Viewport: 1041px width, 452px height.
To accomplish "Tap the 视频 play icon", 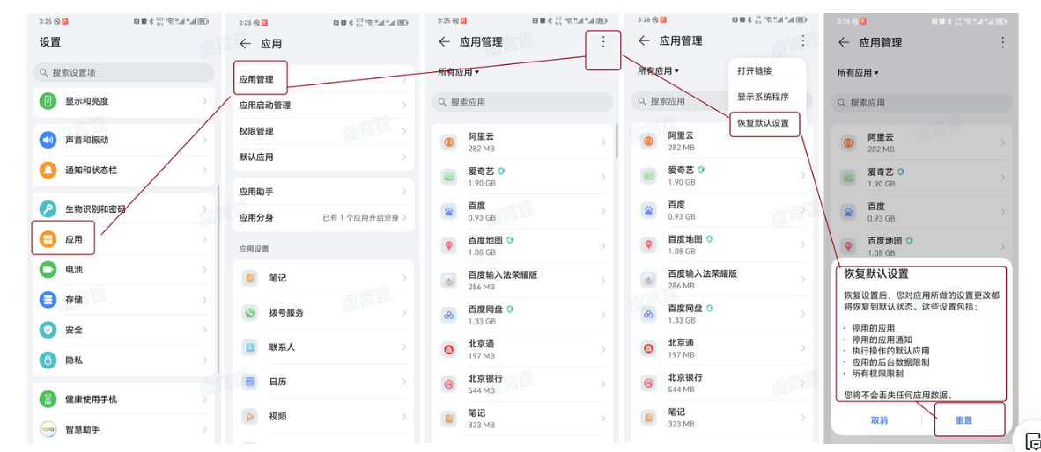I will click(251, 416).
